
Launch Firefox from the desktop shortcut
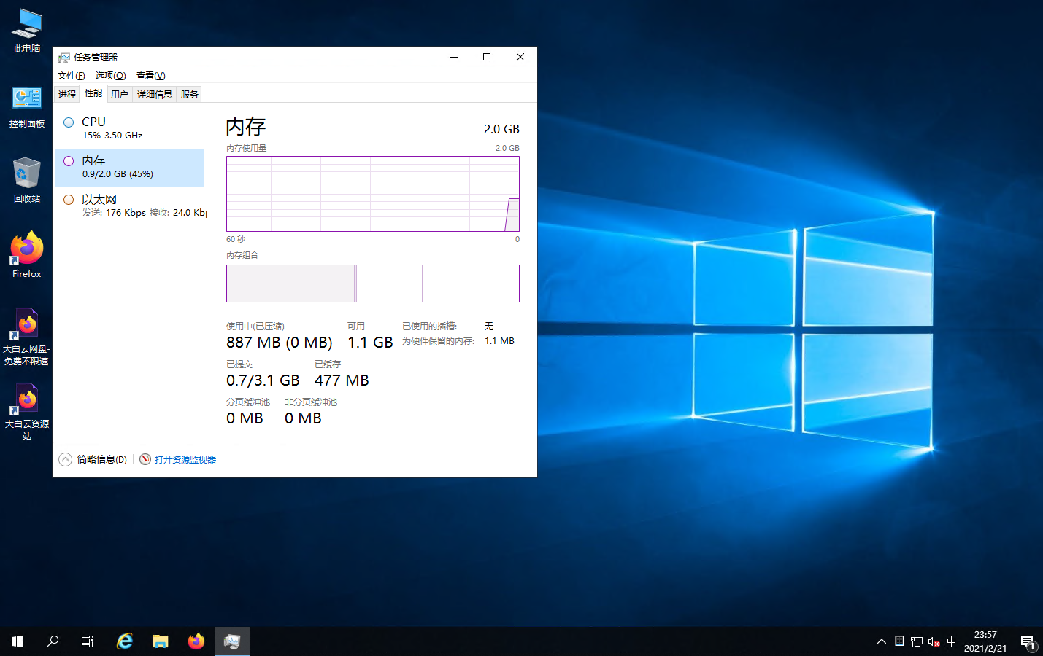[27, 254]
